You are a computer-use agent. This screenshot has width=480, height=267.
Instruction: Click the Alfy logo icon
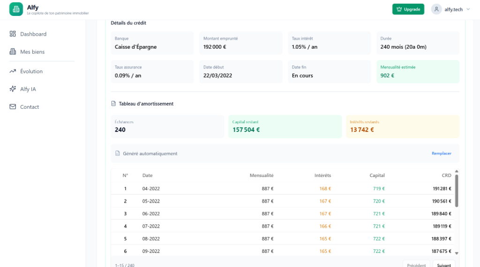pos(16,9)
